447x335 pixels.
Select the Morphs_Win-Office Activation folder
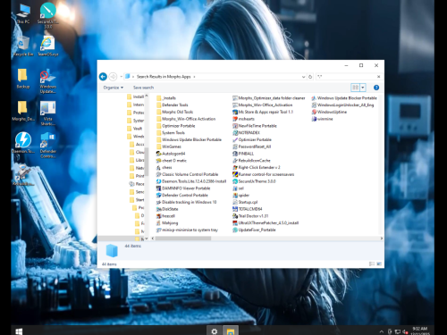(x=186, y=119)
